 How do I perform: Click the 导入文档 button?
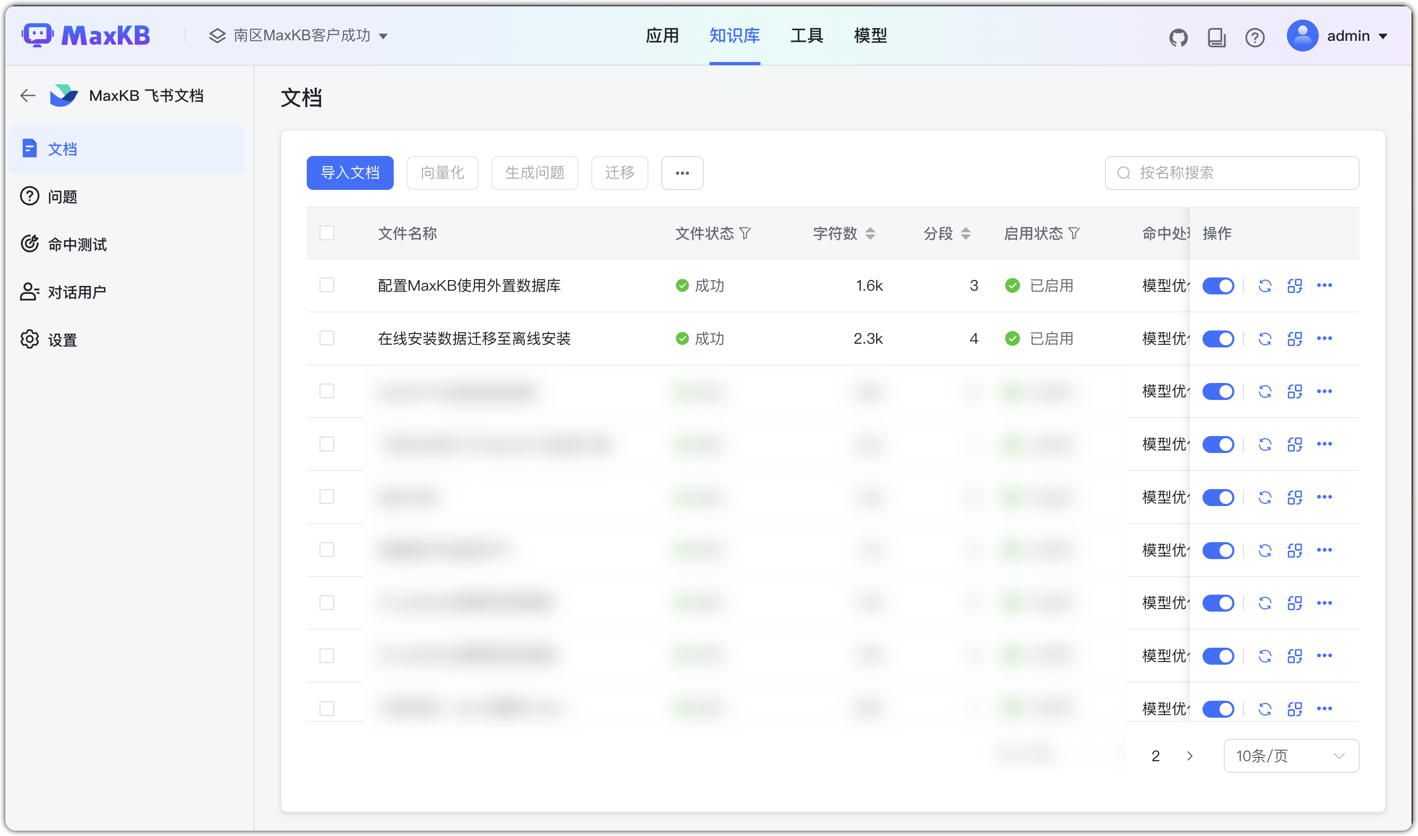(x=350, y=173)
